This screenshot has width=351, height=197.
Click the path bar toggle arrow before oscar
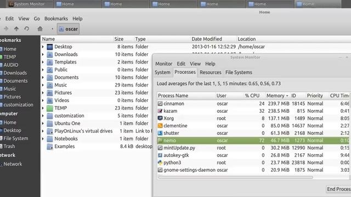tap(52, 29)
